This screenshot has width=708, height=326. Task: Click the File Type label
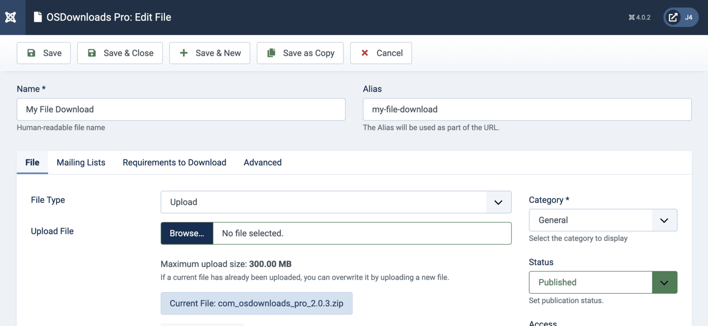pyautogui.click(x=48, y=200)
